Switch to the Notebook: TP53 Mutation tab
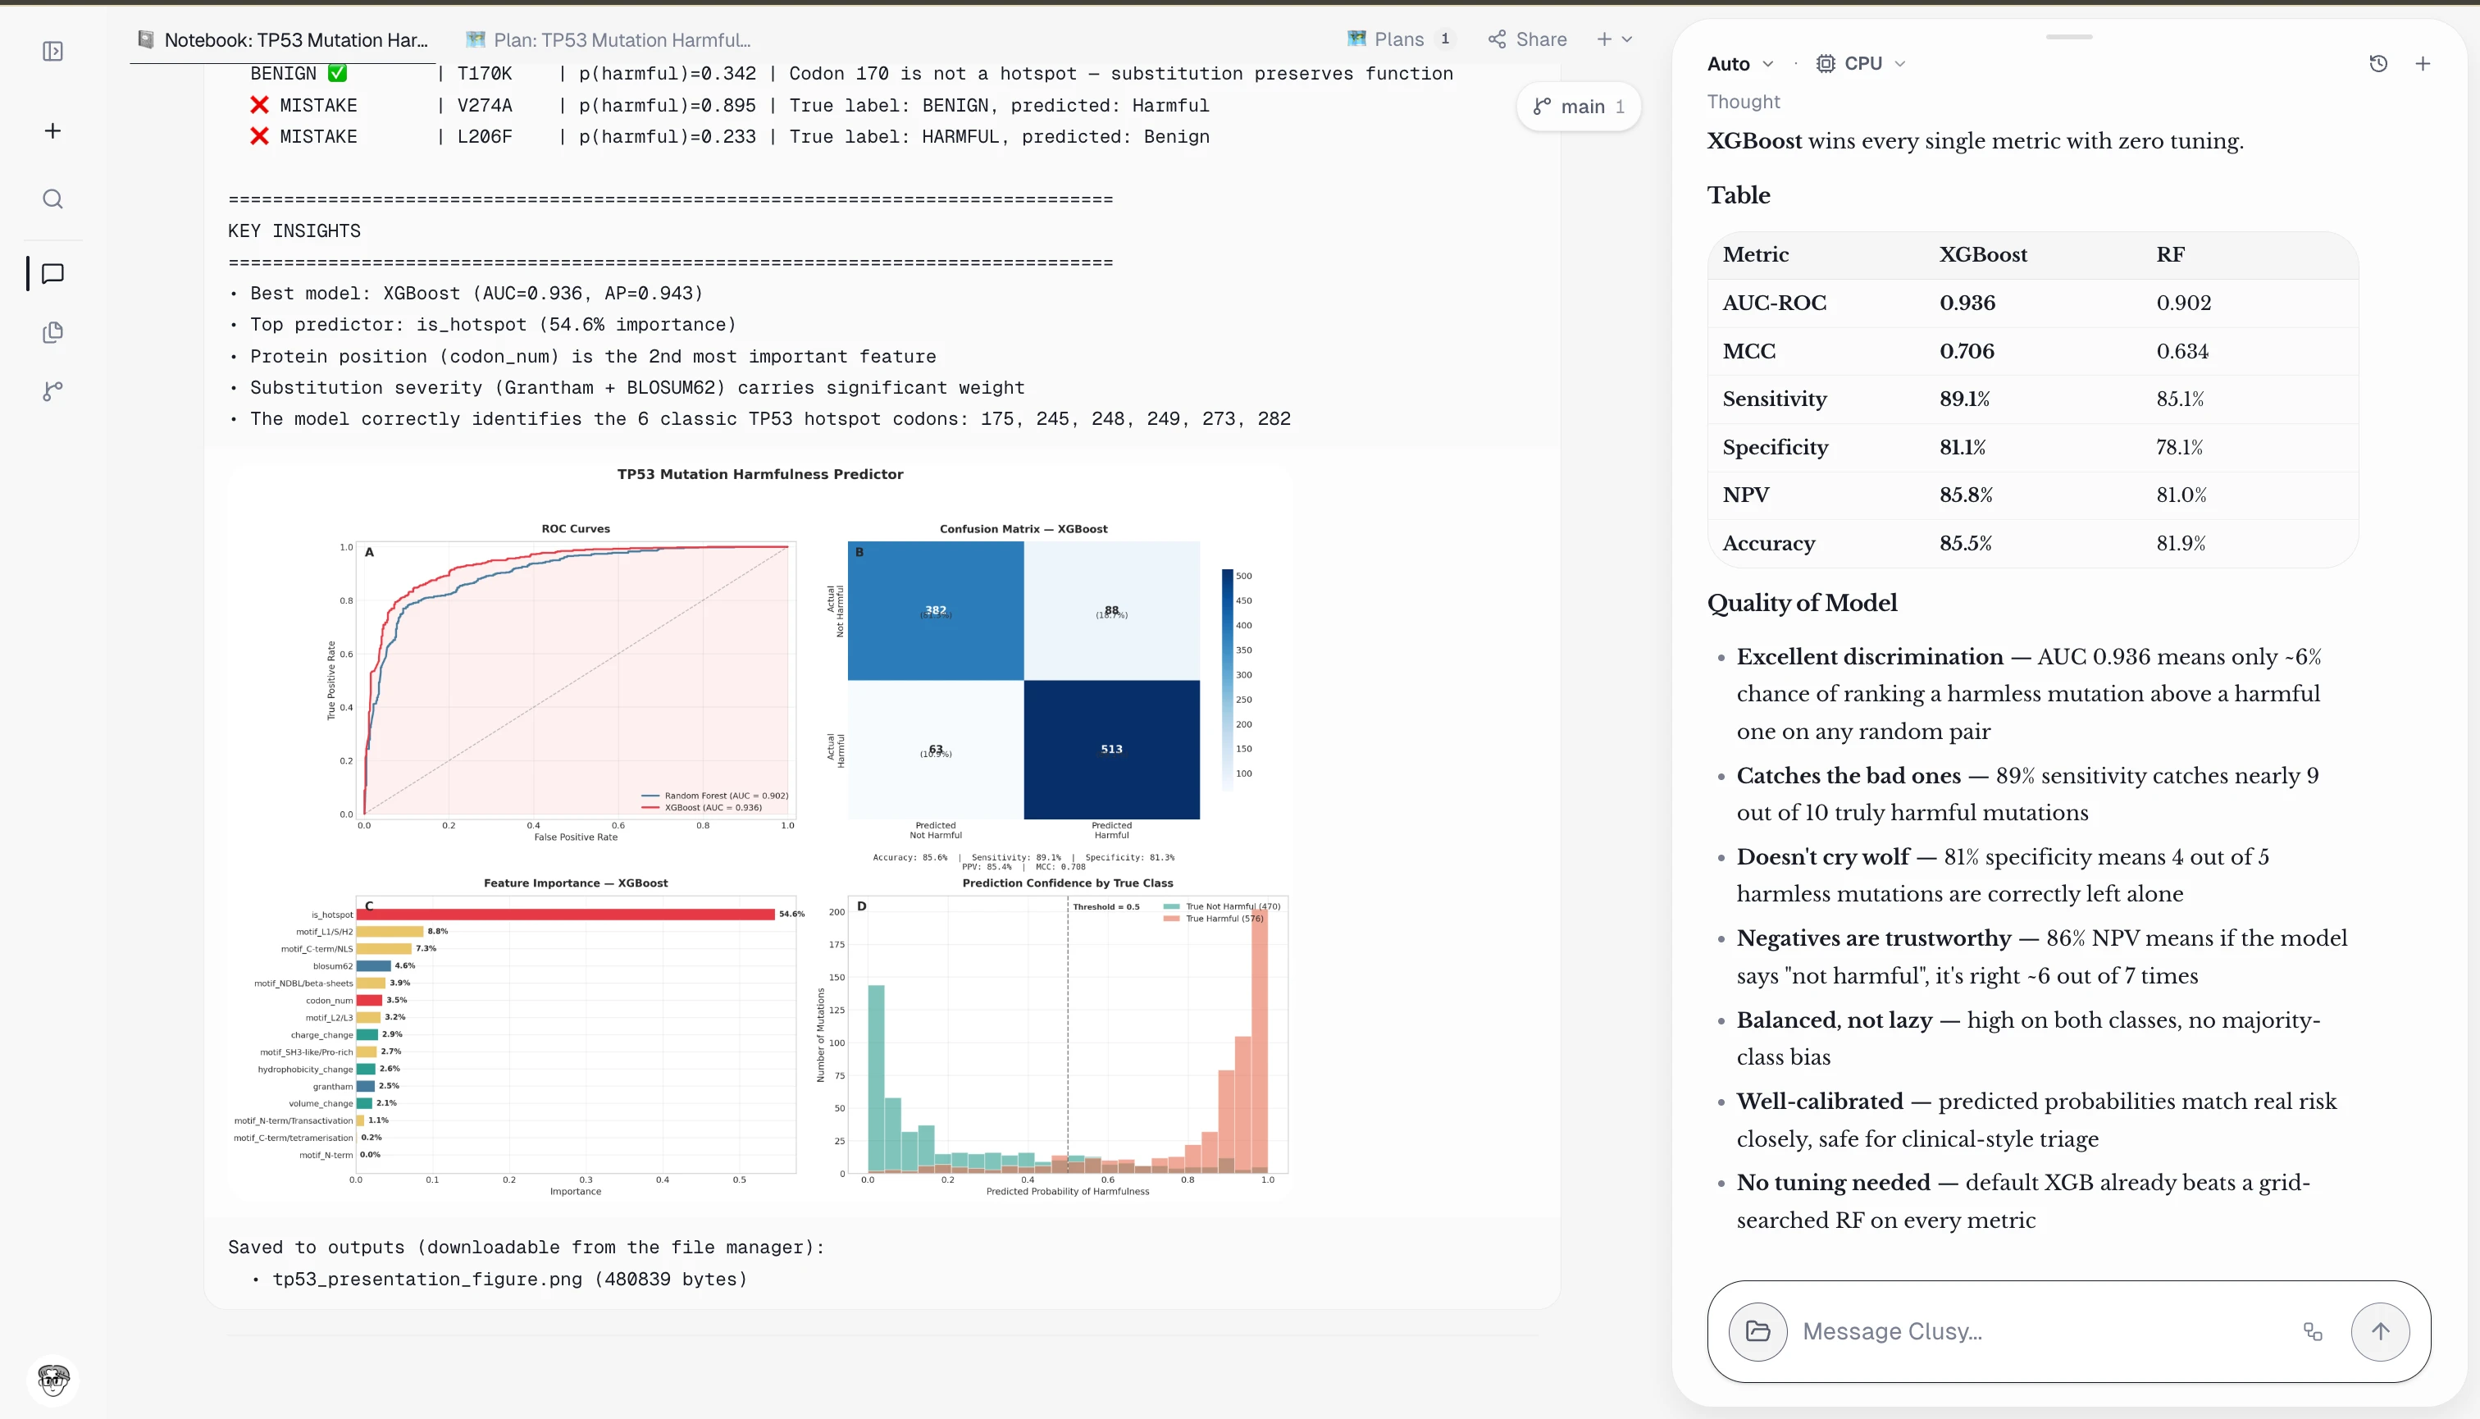The width and height of the screenshot is (2480, 1419). [x=284, y=40]
